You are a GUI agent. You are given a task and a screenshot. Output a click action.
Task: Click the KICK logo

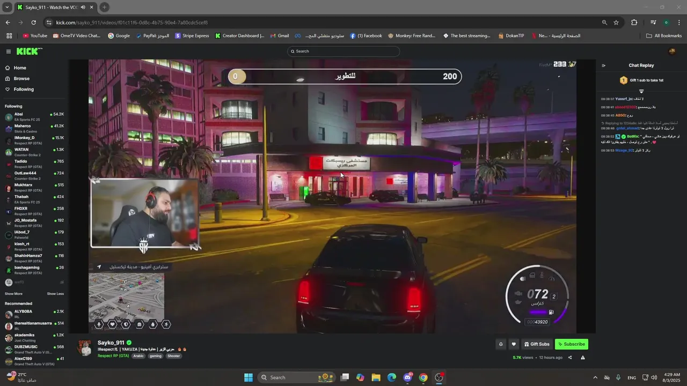pos(29,51)
